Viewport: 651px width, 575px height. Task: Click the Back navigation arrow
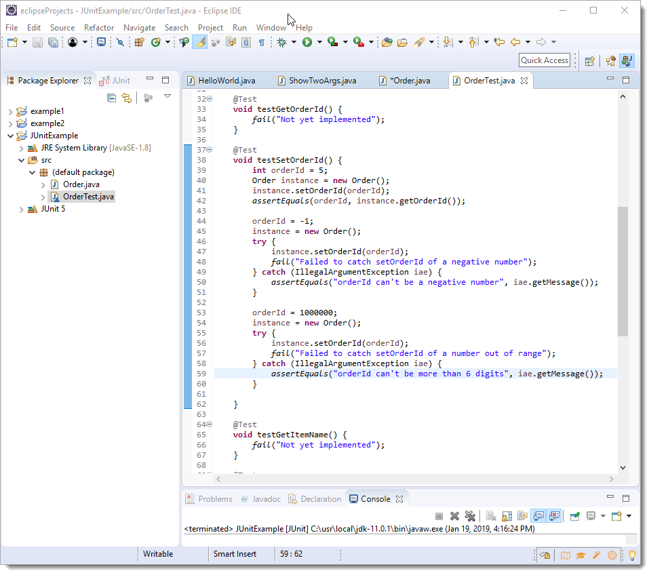coord(515,42)
